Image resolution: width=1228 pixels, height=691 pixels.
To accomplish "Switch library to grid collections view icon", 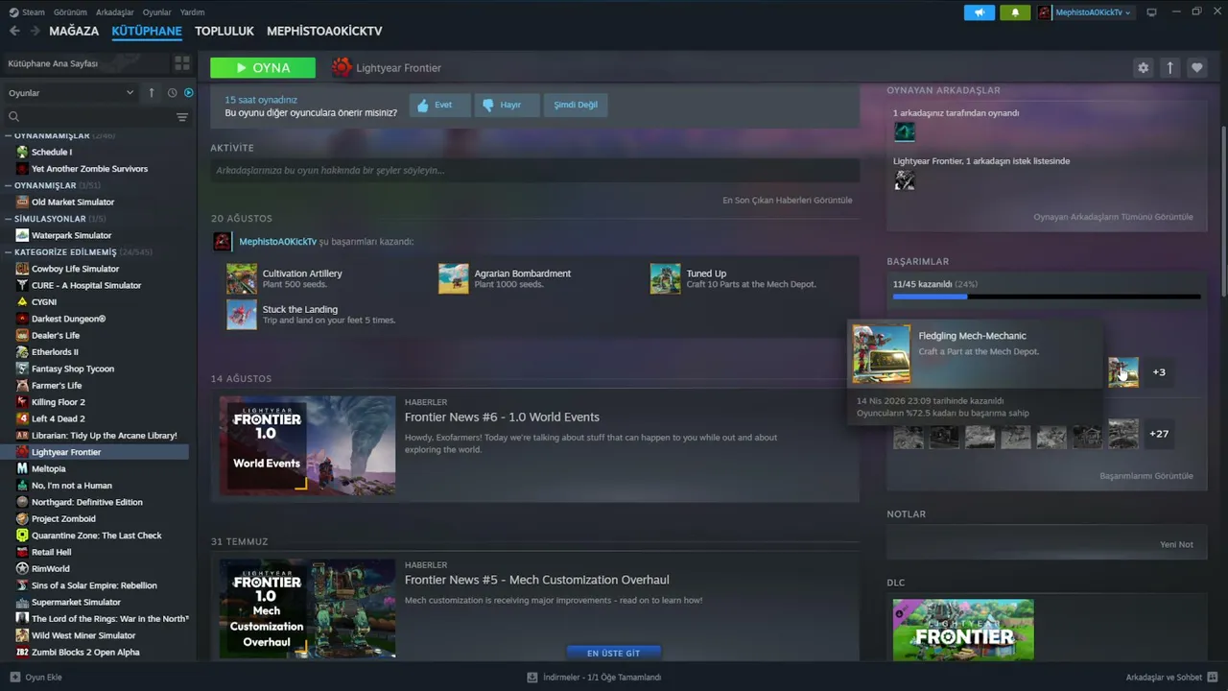I will pos(181,63).
